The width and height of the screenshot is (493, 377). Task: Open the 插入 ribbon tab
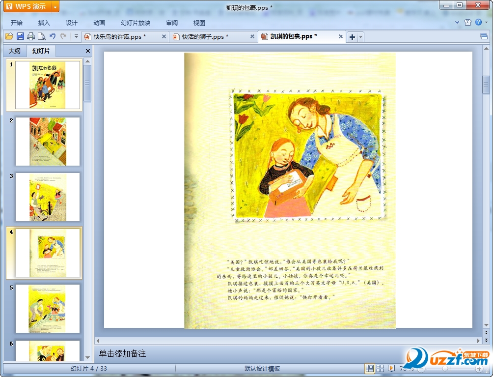pos(44,23)
